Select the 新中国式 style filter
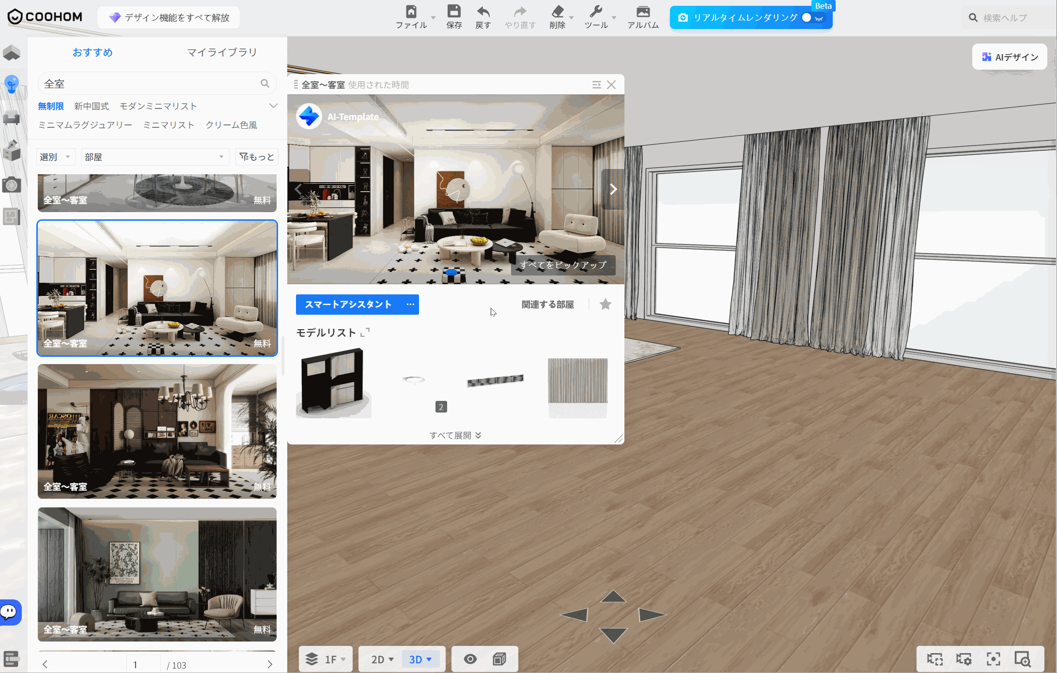The image size is (1057, 673). (91, 106)
